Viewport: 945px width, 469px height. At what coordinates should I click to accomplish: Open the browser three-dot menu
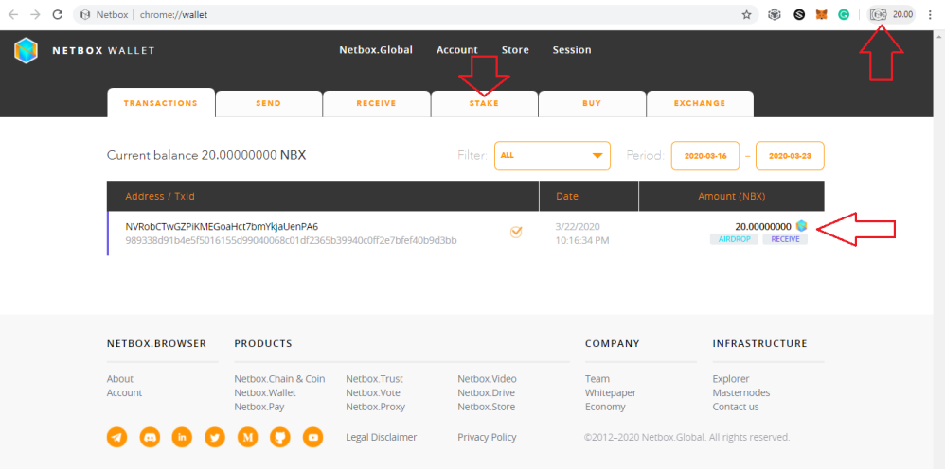(x=930, y=14)
